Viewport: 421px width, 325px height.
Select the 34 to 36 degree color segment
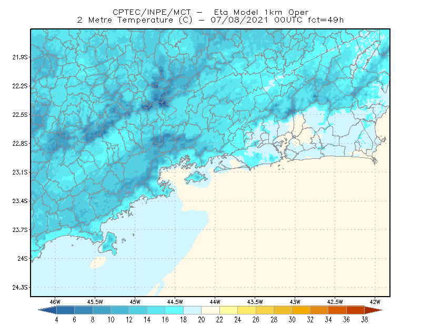tap(337, 310)
